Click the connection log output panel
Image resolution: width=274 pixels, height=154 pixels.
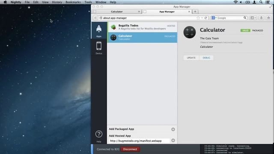237,149
